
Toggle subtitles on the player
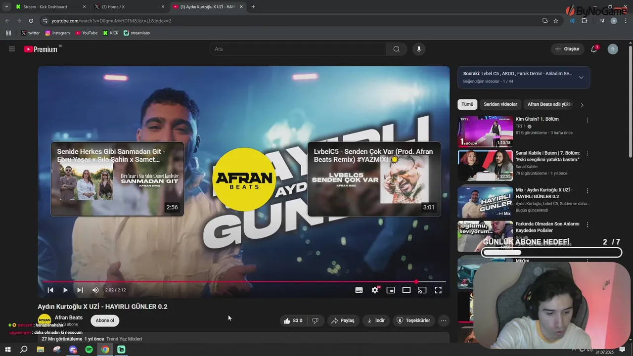pos(359,290)
